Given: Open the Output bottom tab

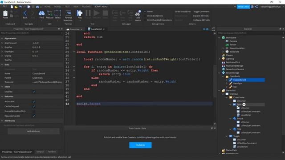Looking at the screenshot, I should click(40, 152).
